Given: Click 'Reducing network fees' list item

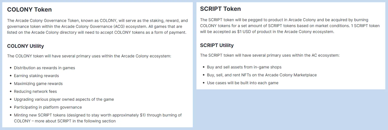Looking at the screenshot, I should tap(35, 91).
